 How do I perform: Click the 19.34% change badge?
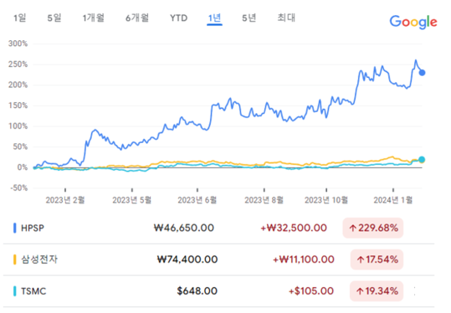tap(377, 291)
